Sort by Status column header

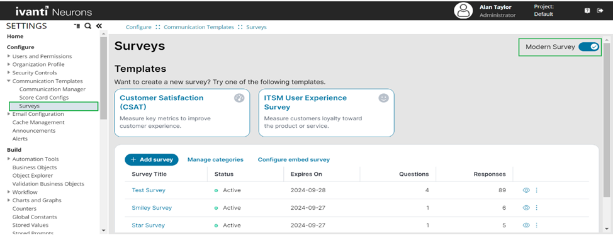coord(224,174)
